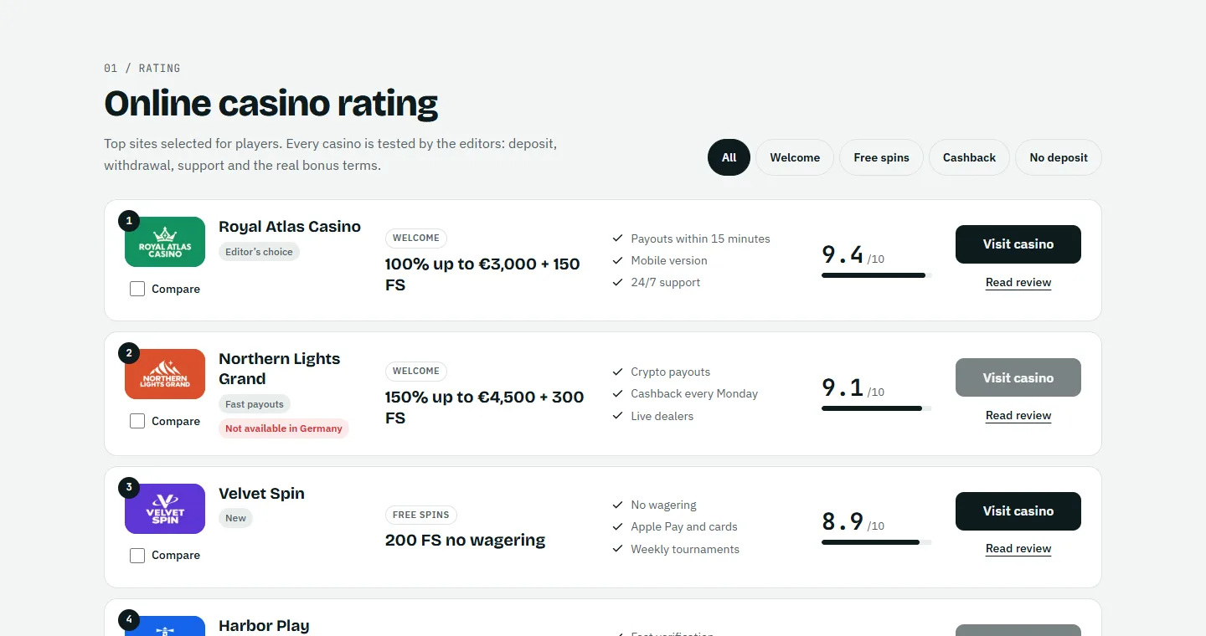Click the New badge on Velvet Spin
This screenshot has height=636, width=1206.
(235, 518)
